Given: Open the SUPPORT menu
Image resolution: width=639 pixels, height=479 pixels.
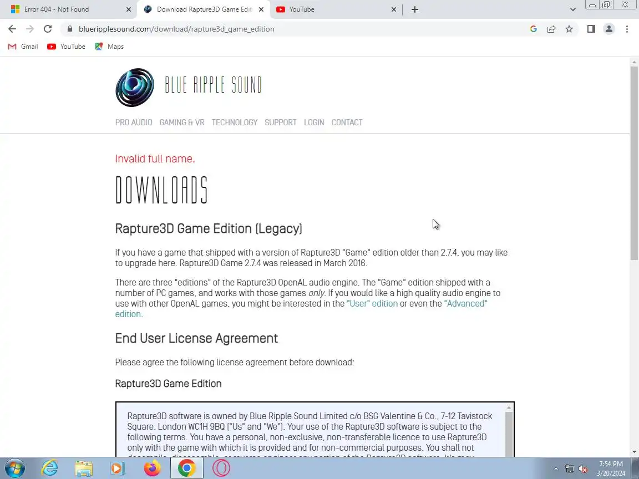Looking at the screenshot, I should (280, 123).
